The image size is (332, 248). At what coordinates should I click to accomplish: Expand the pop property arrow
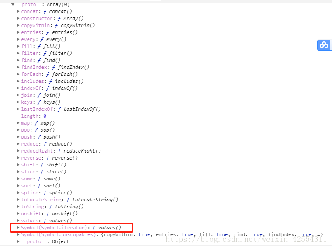click(18, 130)
